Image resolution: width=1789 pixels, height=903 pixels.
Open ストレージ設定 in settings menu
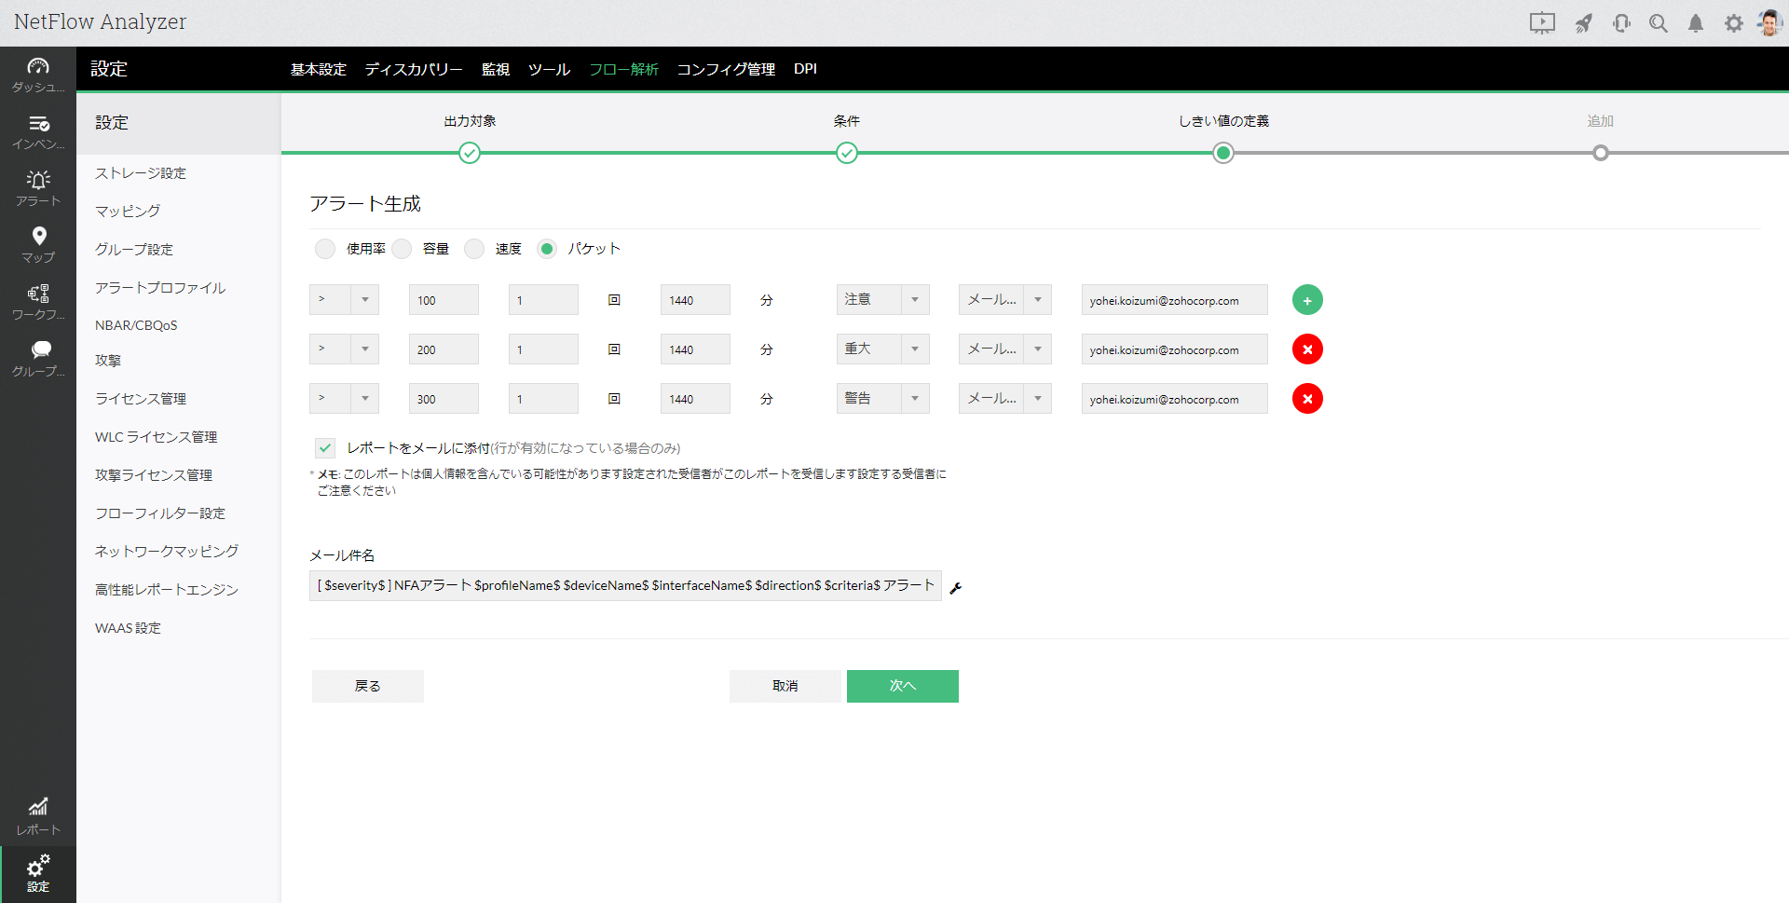[141, 173]
